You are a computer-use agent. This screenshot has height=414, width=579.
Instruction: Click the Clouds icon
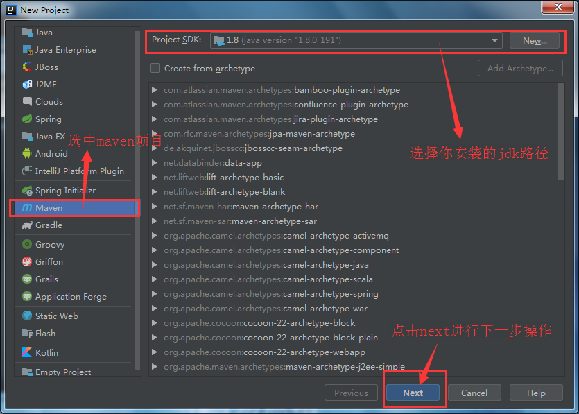[27, 101]
